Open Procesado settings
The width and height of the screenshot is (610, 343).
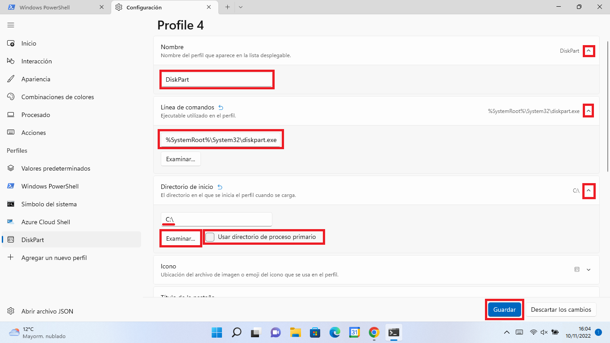pos(71,115)
